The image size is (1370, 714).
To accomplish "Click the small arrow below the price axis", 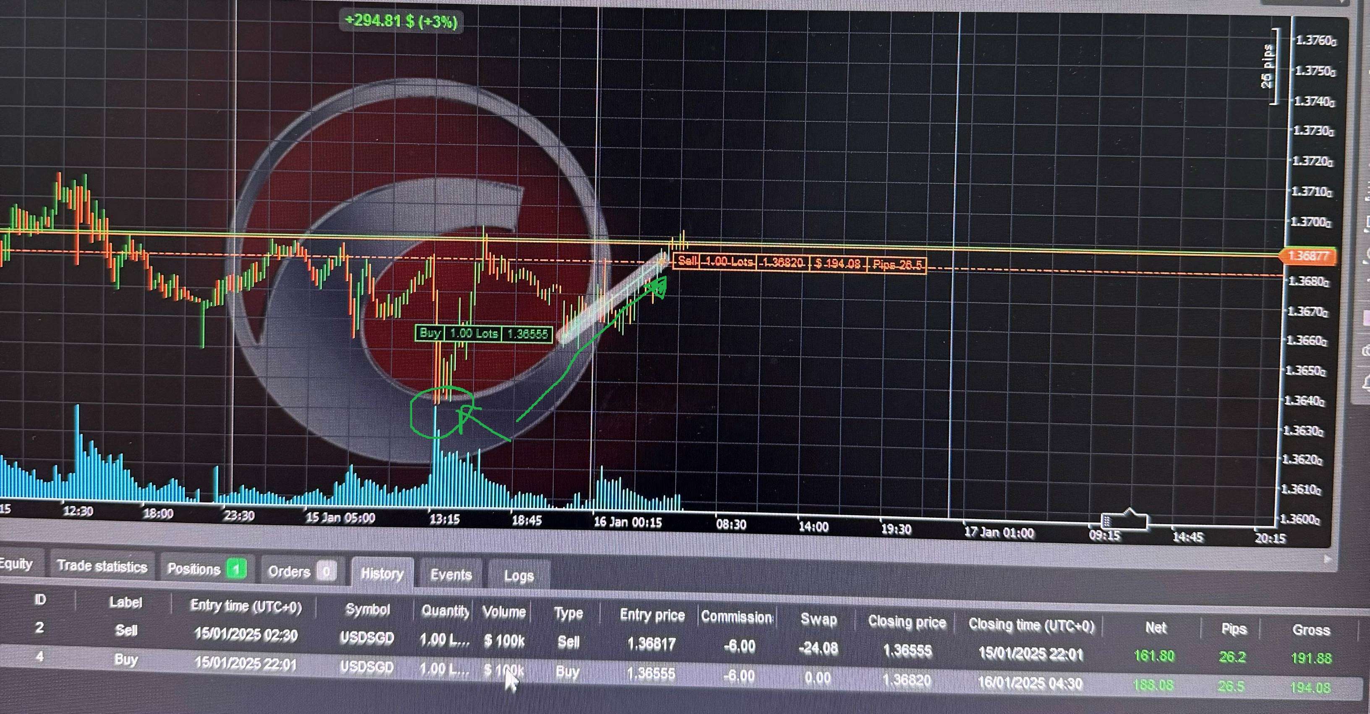I will click(1328, 559).
